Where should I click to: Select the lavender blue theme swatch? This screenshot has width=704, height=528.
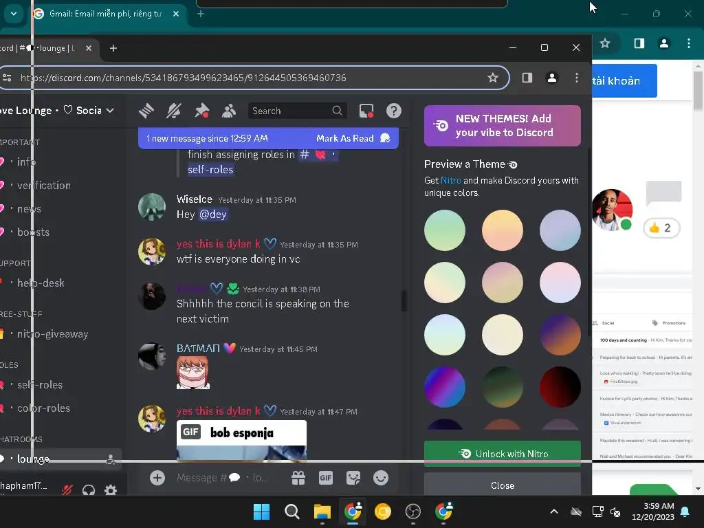point(560,230)
